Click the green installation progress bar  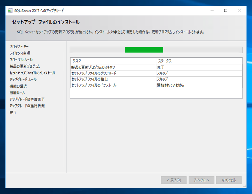point(156,50)
